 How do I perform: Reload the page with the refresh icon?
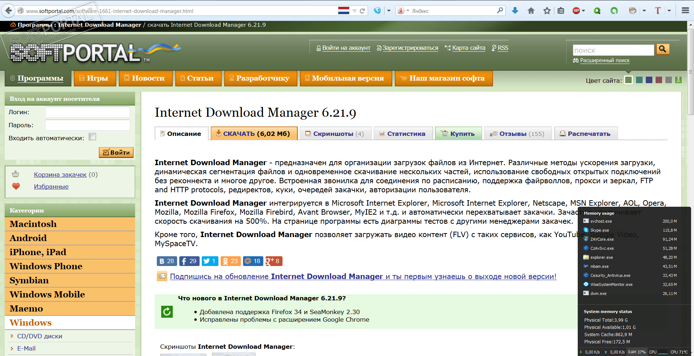362,11
